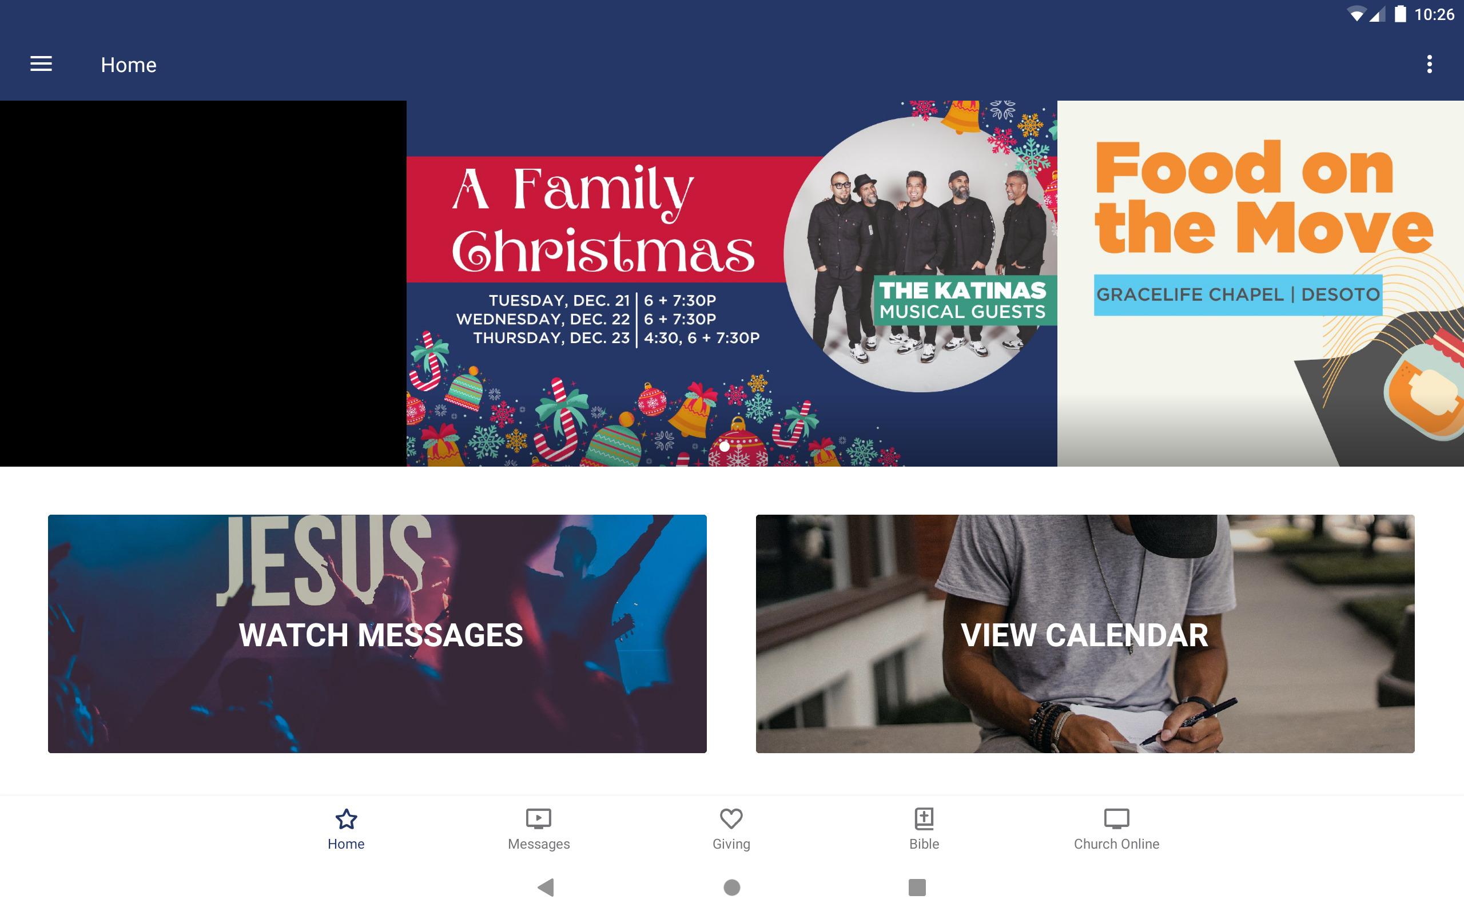This screenshot has height=915, width=1464.
Task: Select the A Family Christmas banner
Action: (731, 283)
